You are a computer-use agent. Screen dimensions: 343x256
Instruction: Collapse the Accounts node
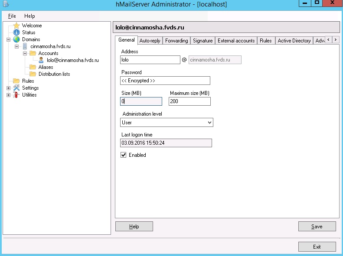click(x=25, y=53)
